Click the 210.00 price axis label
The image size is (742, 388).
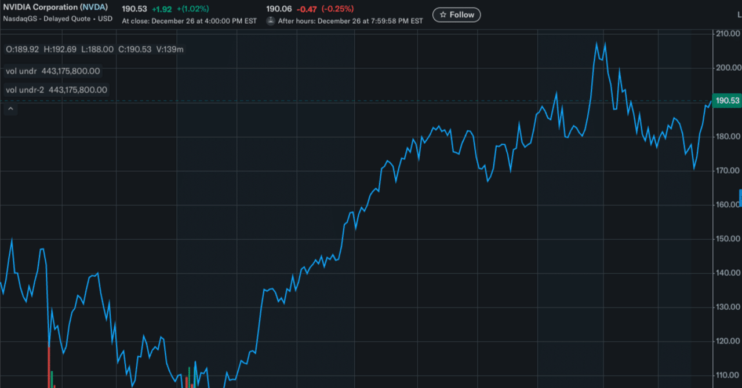click(x=728, y=34)
